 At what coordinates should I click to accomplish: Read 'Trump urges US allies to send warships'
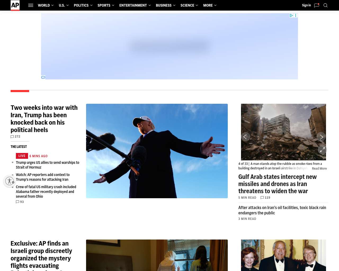click(48, 165)
